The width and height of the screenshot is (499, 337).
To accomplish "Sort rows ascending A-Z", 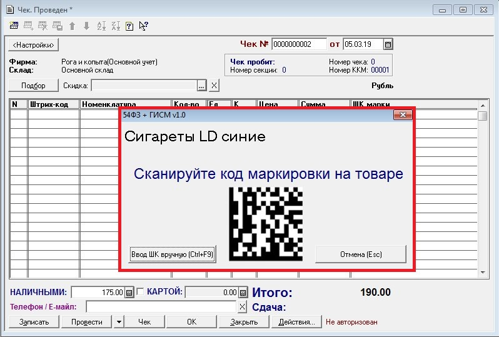I will (x=101, y=26).
